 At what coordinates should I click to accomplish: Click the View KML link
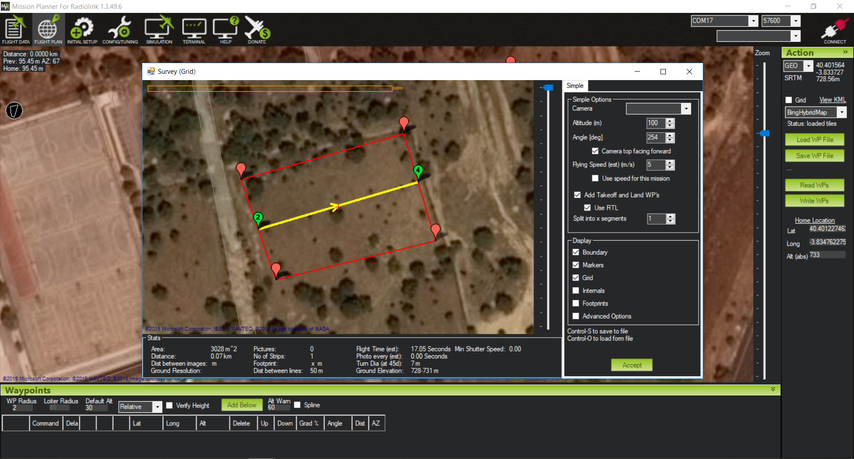832,100
